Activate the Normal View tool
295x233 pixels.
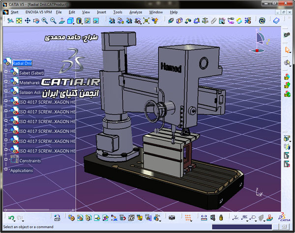point(62,21)
